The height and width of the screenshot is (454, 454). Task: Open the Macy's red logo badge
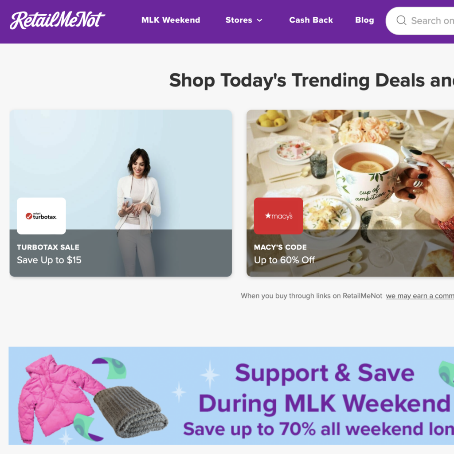pos(278,216)
